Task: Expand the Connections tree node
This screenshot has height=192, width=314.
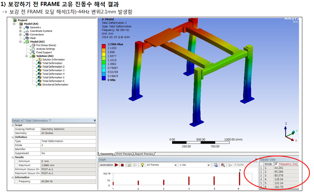Action: pos(20,34)
